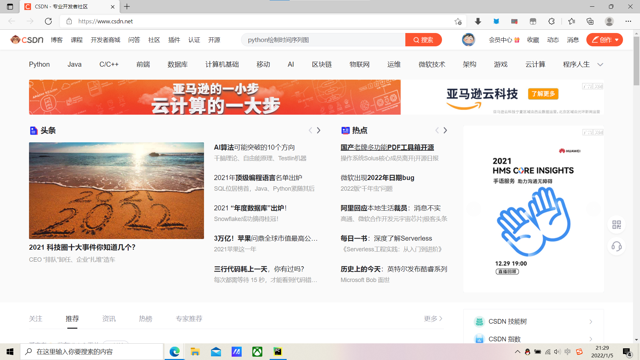Open the Python category
640x360 pixels.
tap(39, 64)
